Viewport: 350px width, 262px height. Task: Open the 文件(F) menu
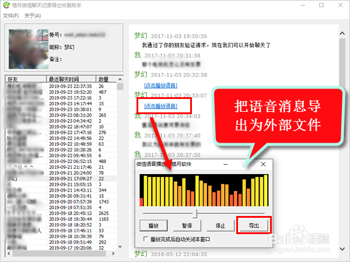pos(10,16)
